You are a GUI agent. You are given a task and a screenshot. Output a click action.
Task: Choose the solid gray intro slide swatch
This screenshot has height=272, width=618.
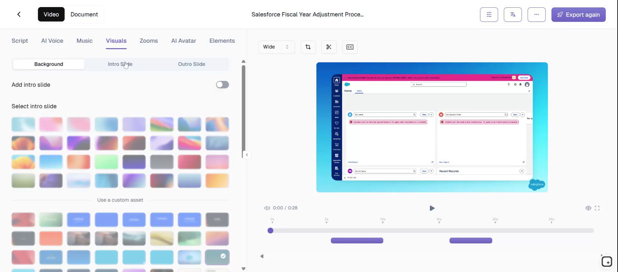point(162,162)
